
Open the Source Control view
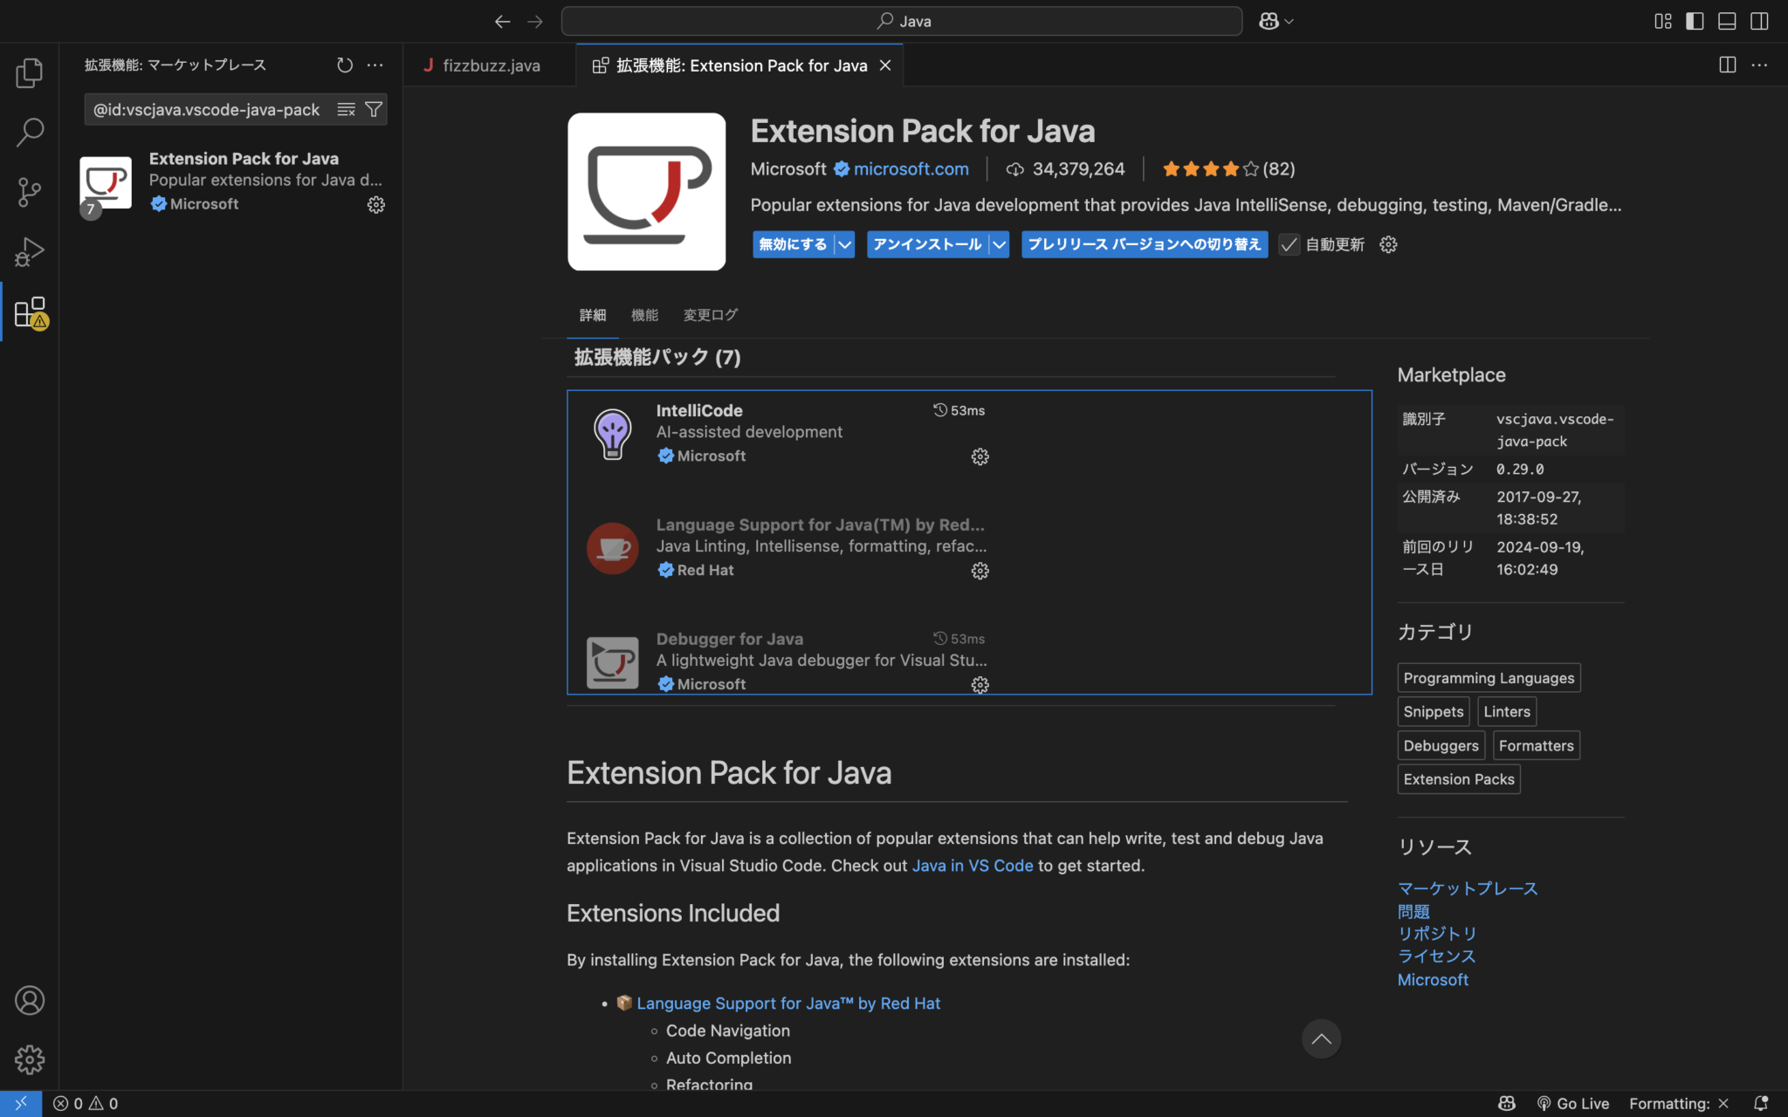[29, 191]
